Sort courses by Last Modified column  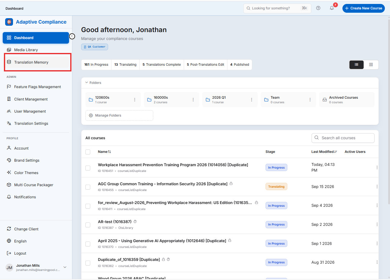click(324, 152)
